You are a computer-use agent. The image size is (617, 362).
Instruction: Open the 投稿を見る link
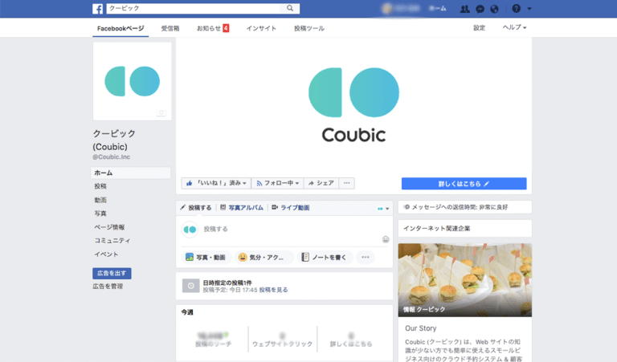coord(273,290)
